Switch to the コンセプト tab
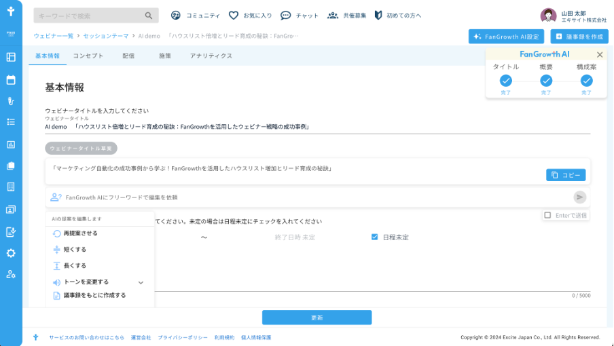 pos(88,56)
